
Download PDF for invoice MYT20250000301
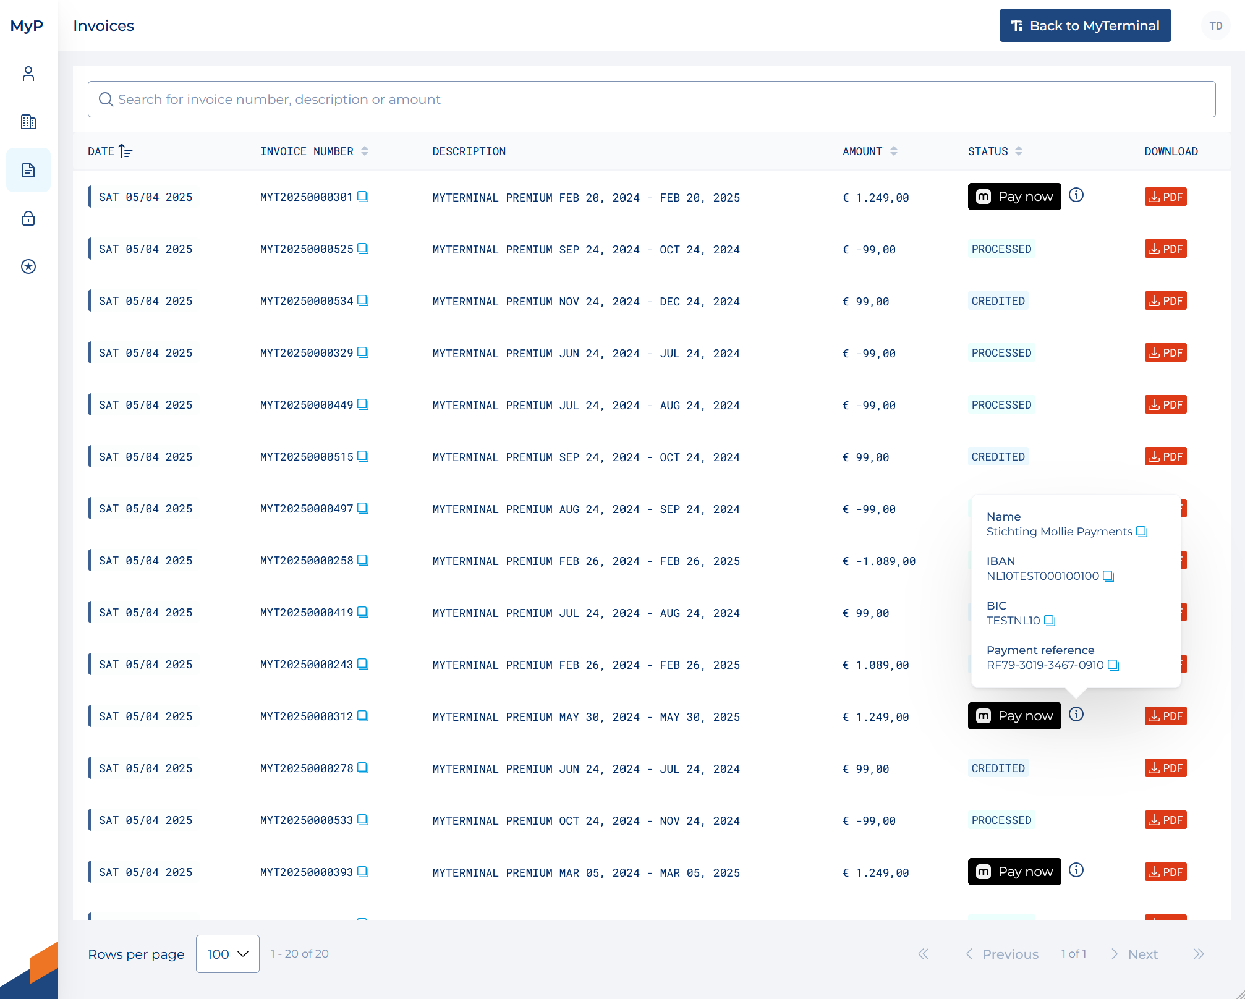pos(1165,197)
